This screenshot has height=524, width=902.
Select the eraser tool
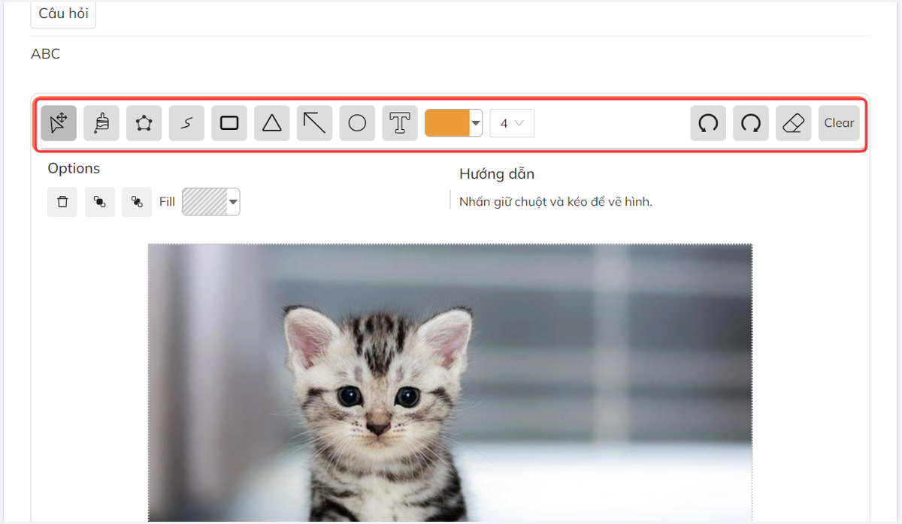coord(794,123)
